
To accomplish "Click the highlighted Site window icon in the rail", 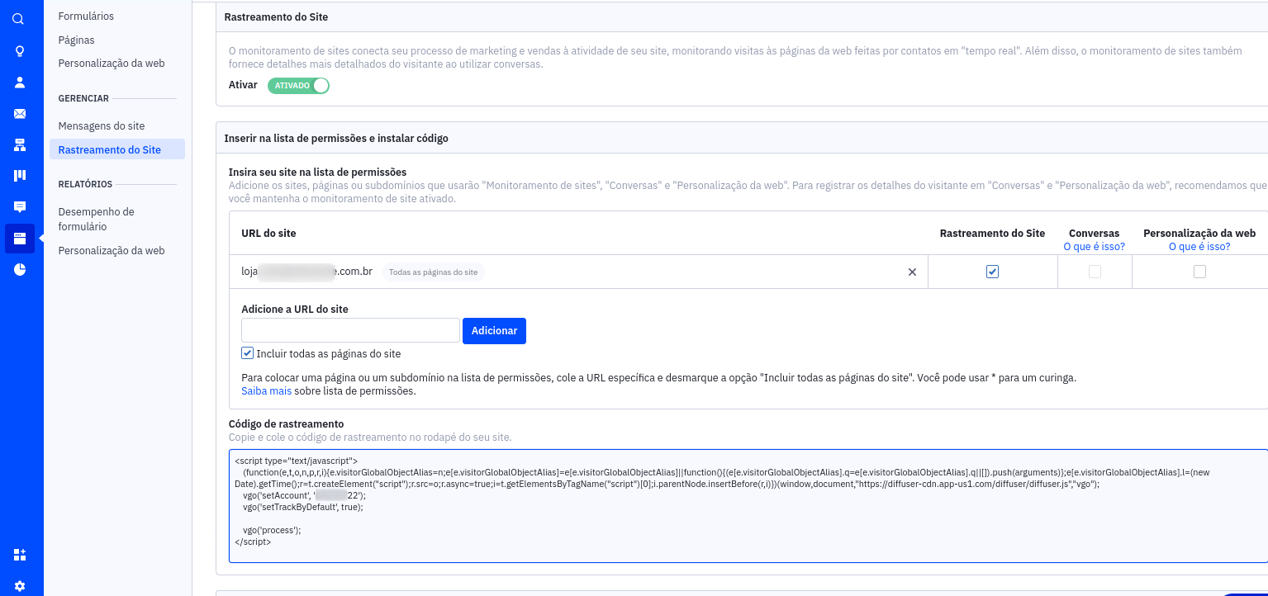I will [19, 239].
